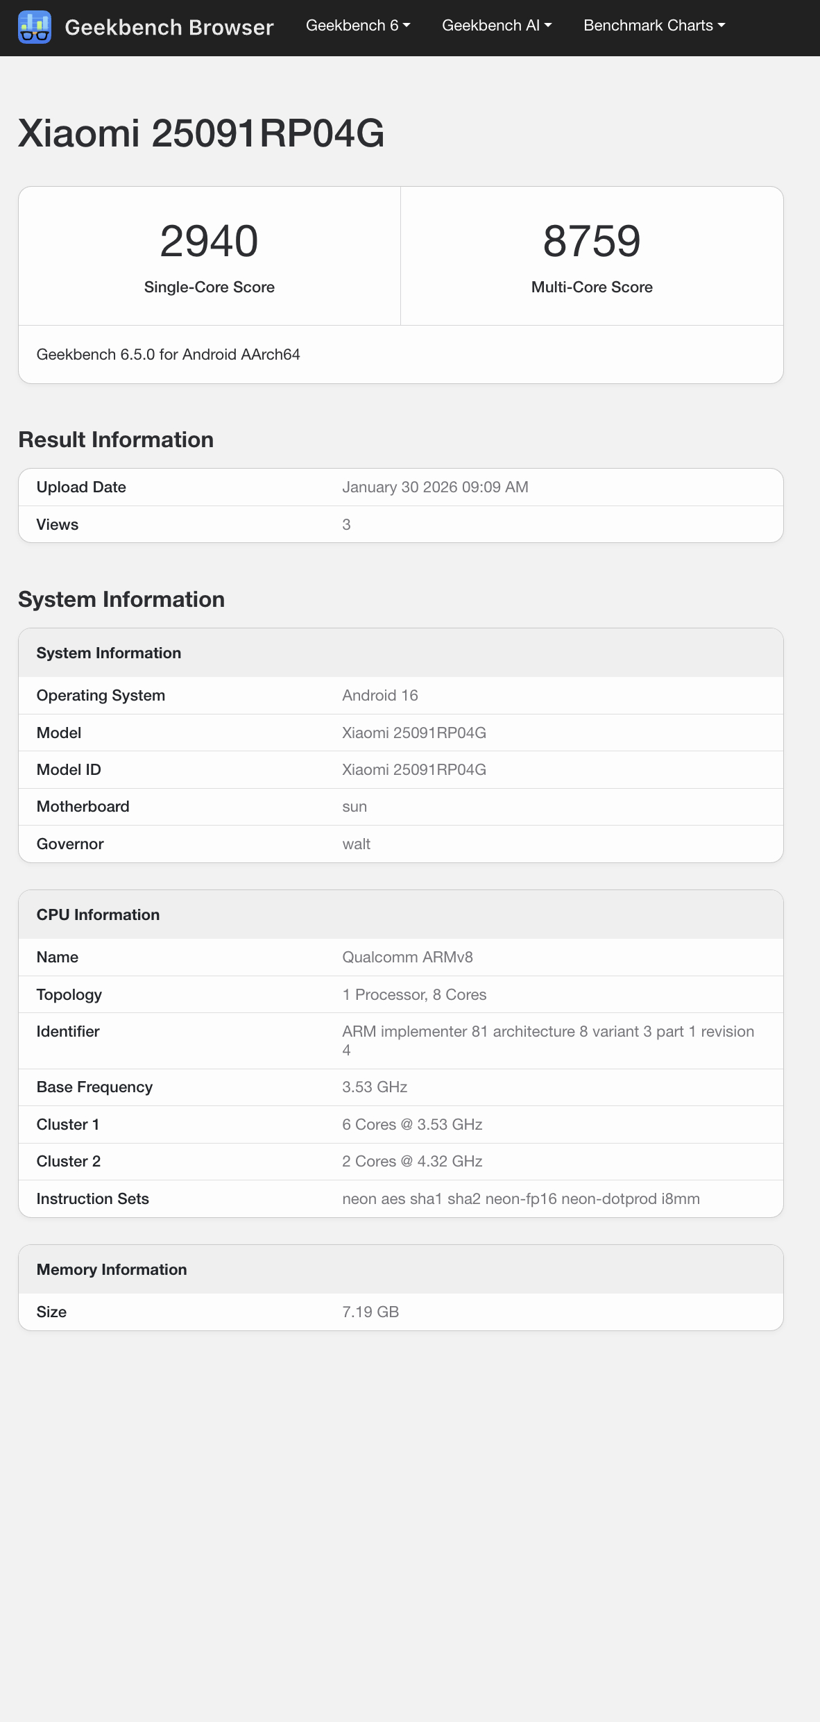
Task: Open the Geekbench Browser home link
Action: tap(169, 27)
